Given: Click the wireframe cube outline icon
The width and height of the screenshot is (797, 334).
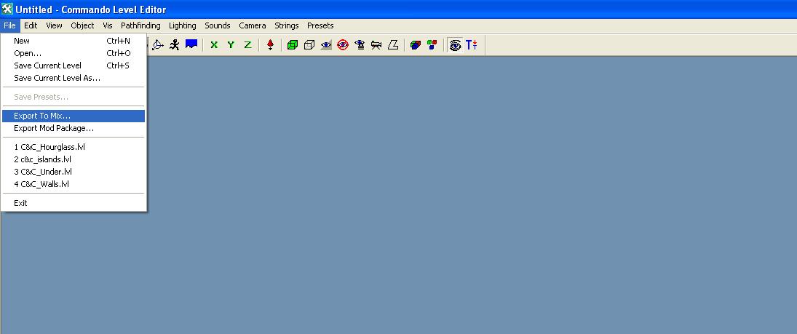Looking at the screenshot, I should [x=309, y=45].
